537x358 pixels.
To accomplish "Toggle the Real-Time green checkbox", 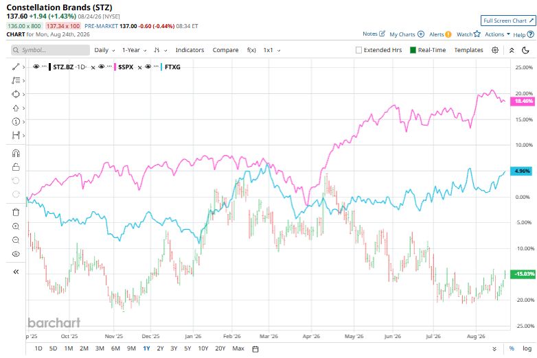I will point(413,50).
